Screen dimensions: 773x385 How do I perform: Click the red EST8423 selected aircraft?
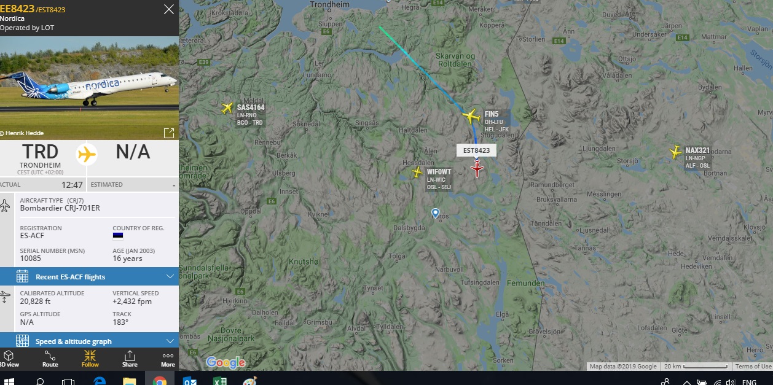(477, 169)
